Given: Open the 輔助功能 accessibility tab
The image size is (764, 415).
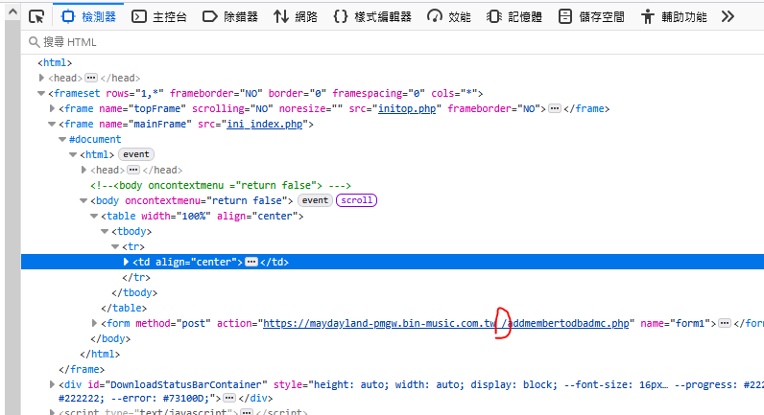Looking at the screenshot, I should [x=674, y=17].
